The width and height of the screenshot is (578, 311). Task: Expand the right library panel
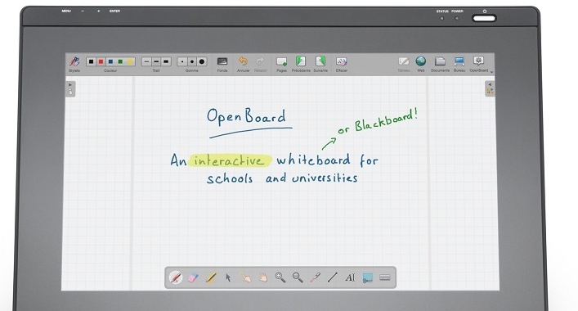coord(490,88)
